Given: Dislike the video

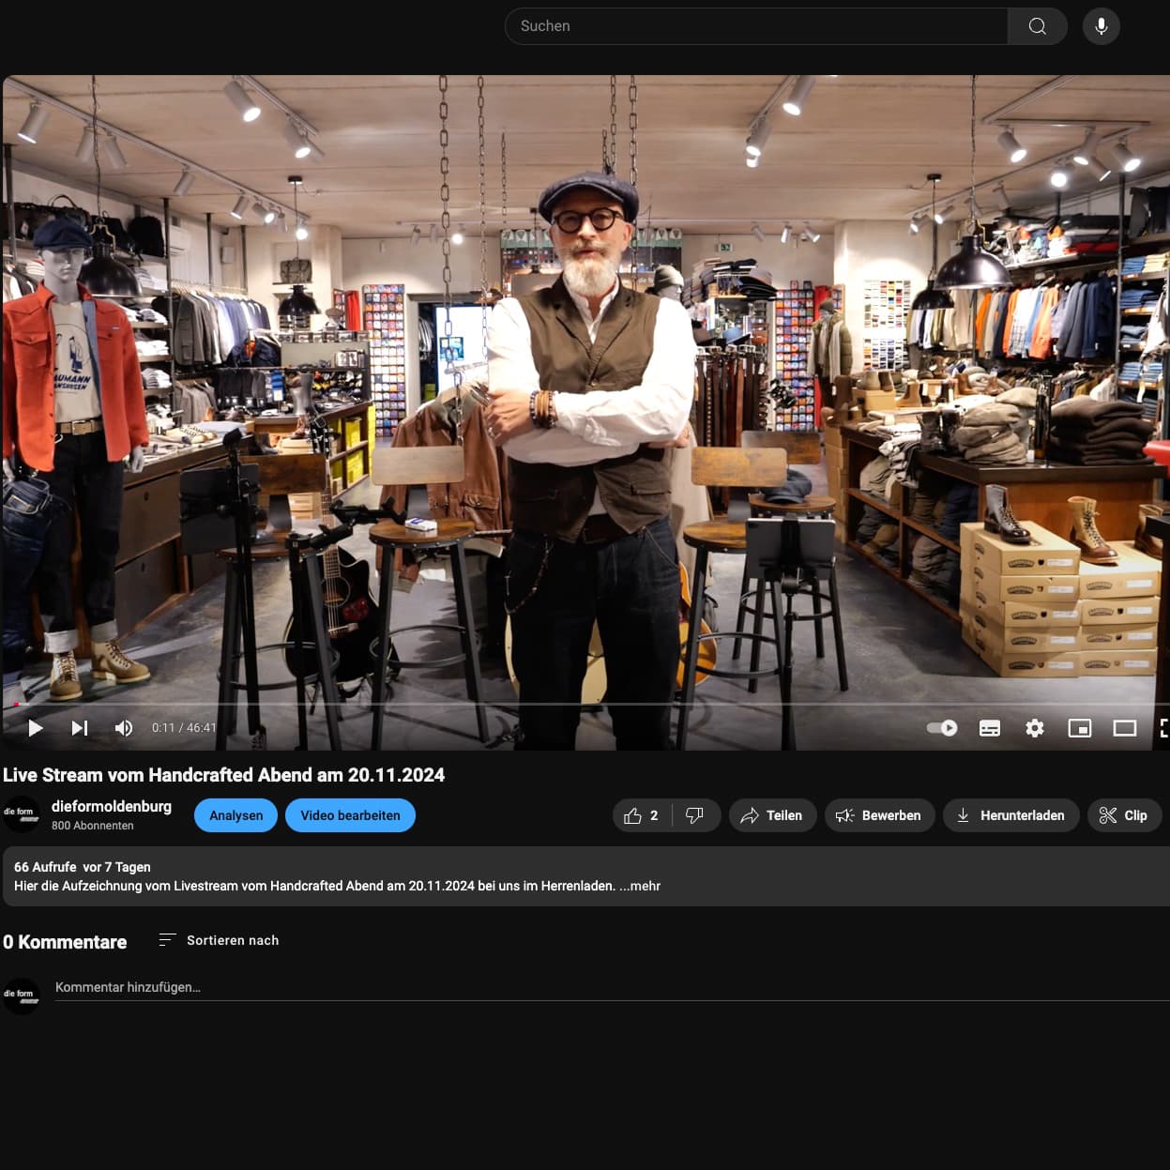Looking at the screenshot, I should pyautogui.click(x=695, y=815).
